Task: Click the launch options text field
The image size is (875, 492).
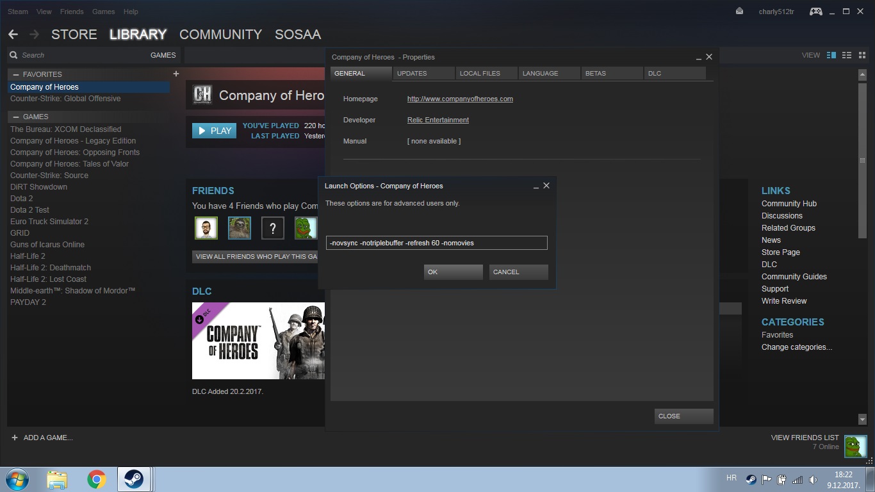Action: [x=437, y=243]
